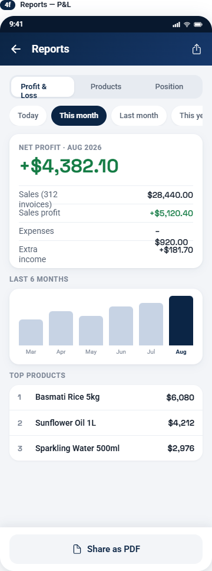Image resolution: width=212 pixels, height=571 pixels.
Task: Tap the NET PROFIT · AUG 2026 heading
Action: click(x=60, y=148)
